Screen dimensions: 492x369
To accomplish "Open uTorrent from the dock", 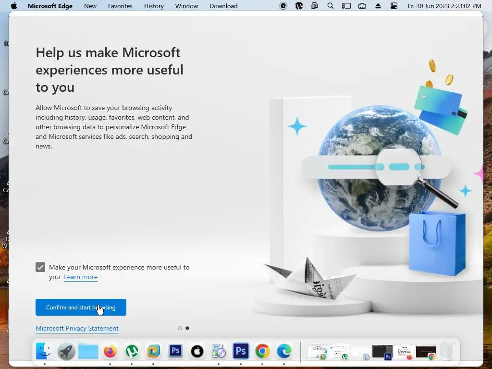I will point(132,351).
